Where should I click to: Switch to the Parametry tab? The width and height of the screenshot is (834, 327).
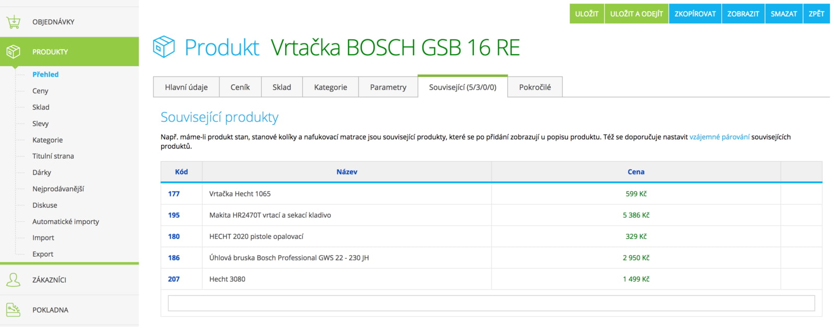click(388, 87)
